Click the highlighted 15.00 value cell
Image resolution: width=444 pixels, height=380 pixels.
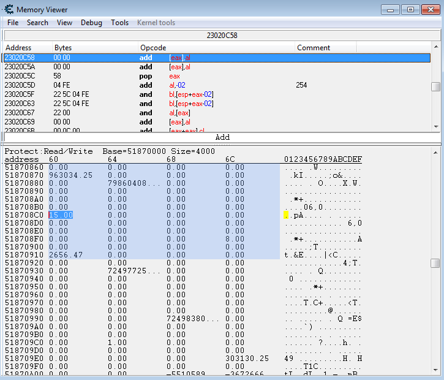click(61, 215)
